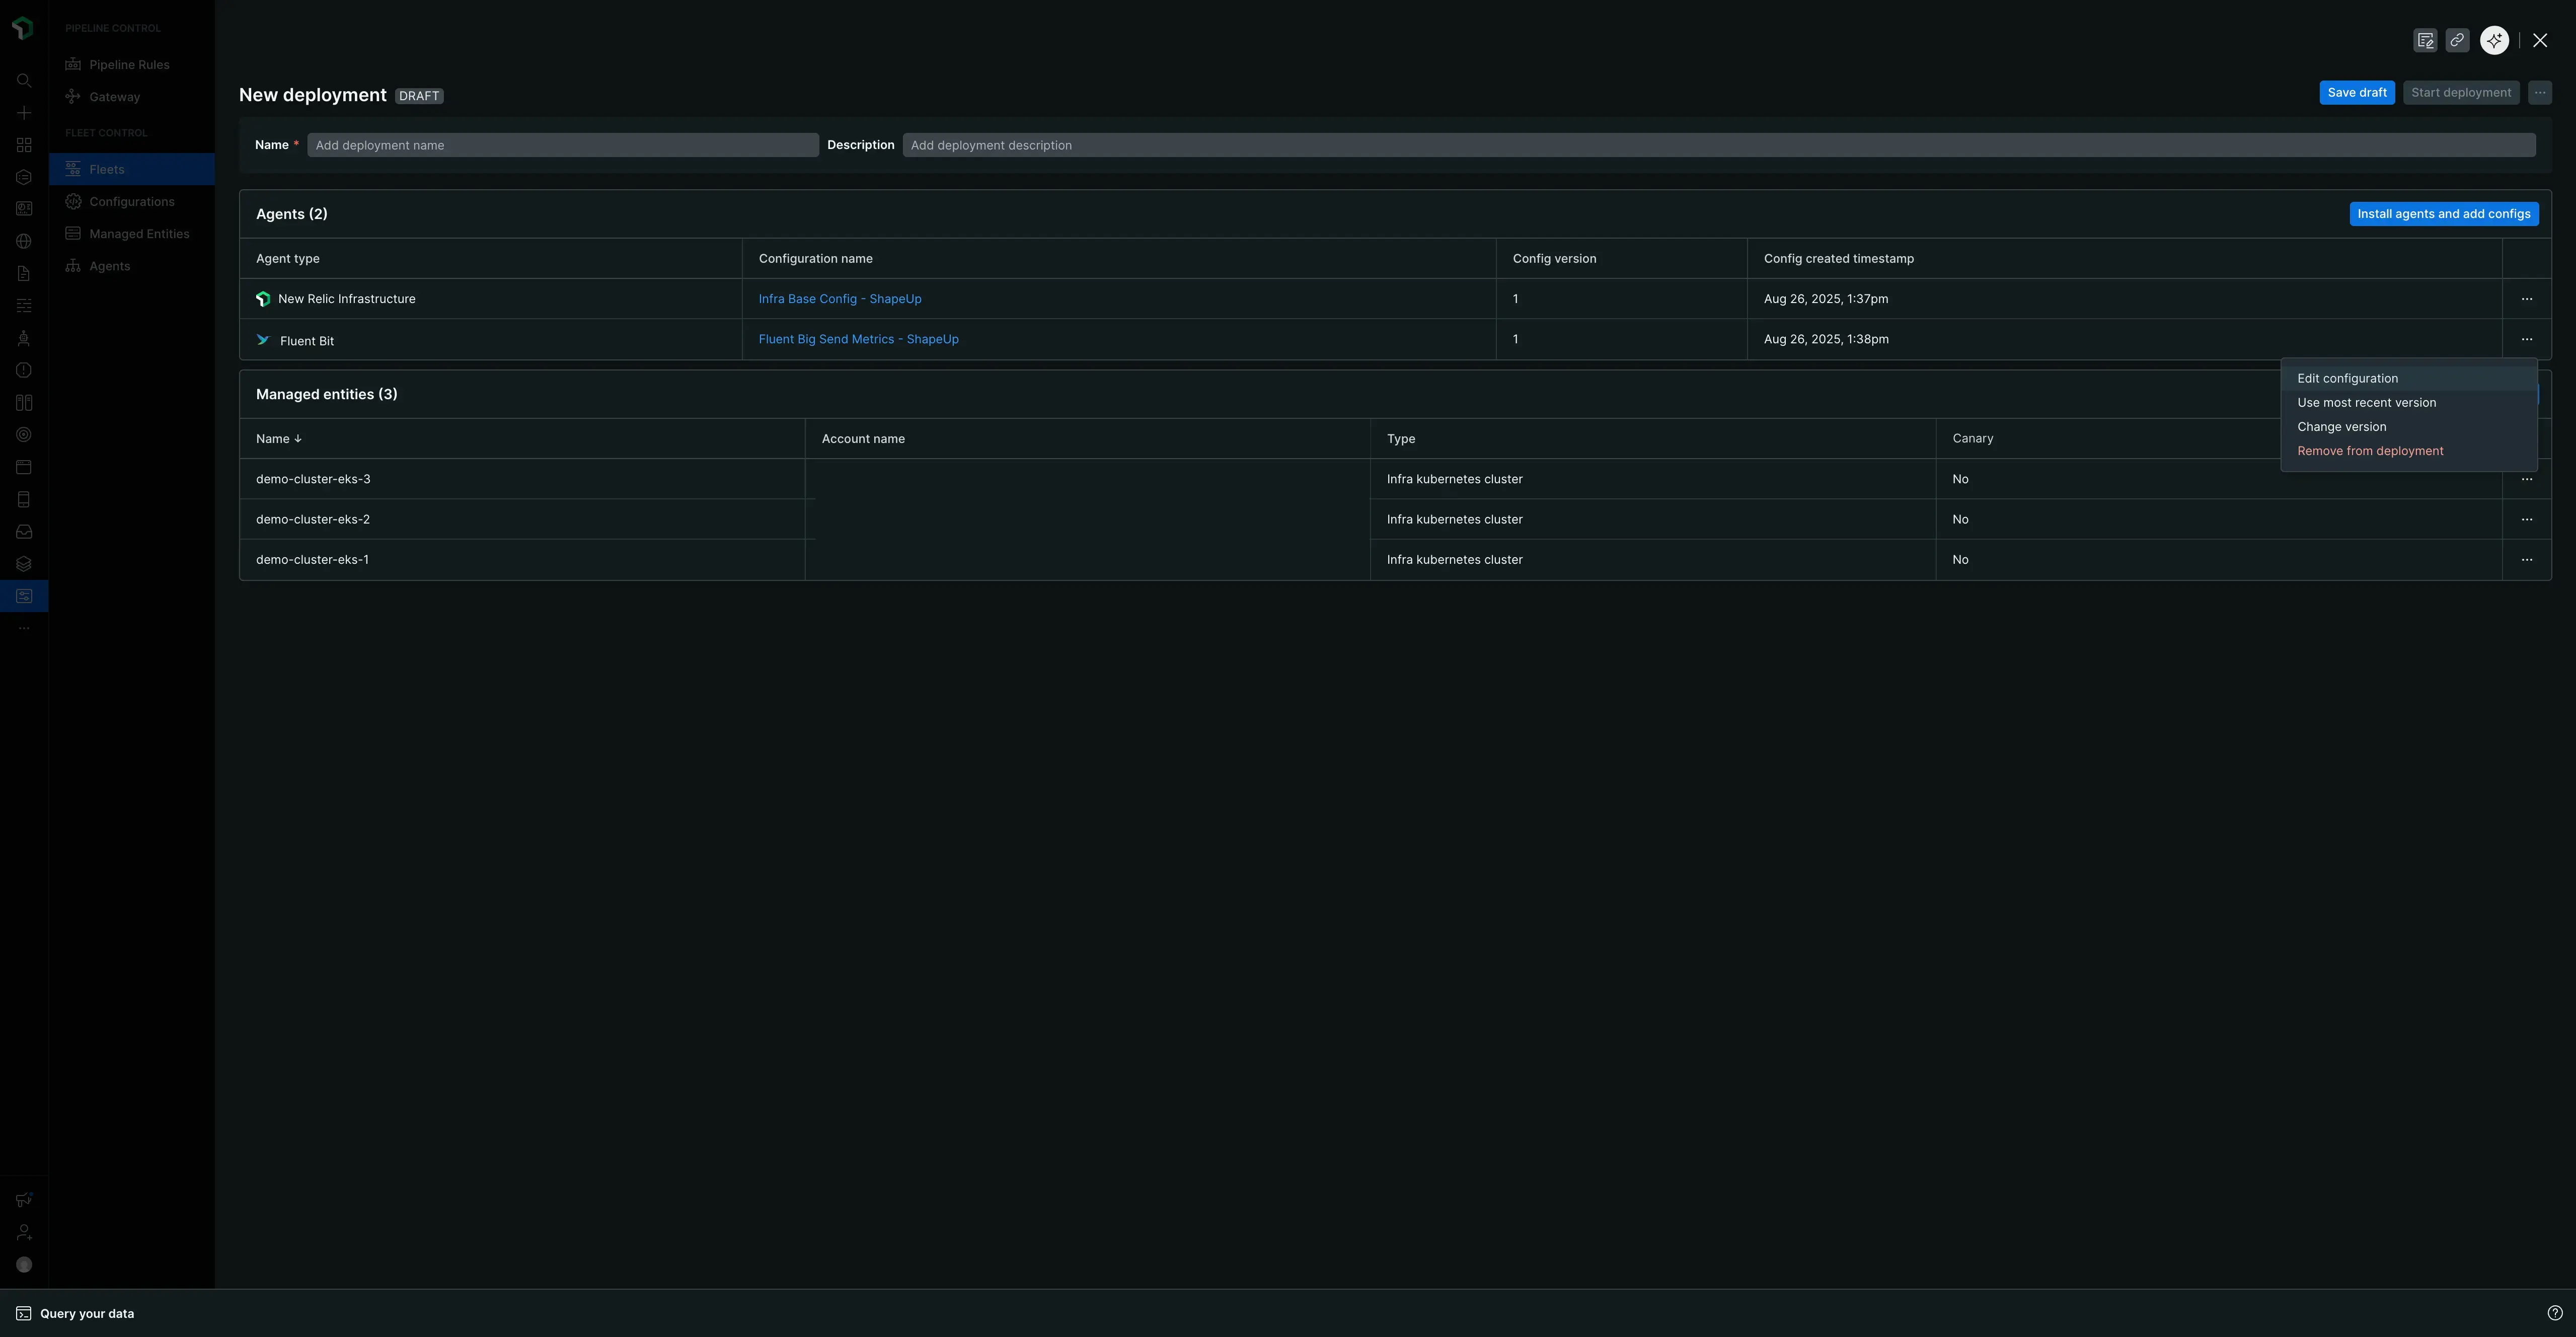Open the Infra Base Config - ShapeUp link
The width and height of the screenshot is (2576, 1337).
(839, 298)
